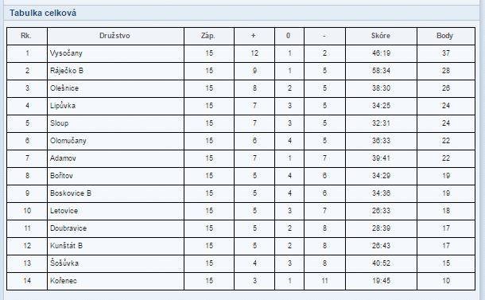Choose Adamov in the standings

63,158
